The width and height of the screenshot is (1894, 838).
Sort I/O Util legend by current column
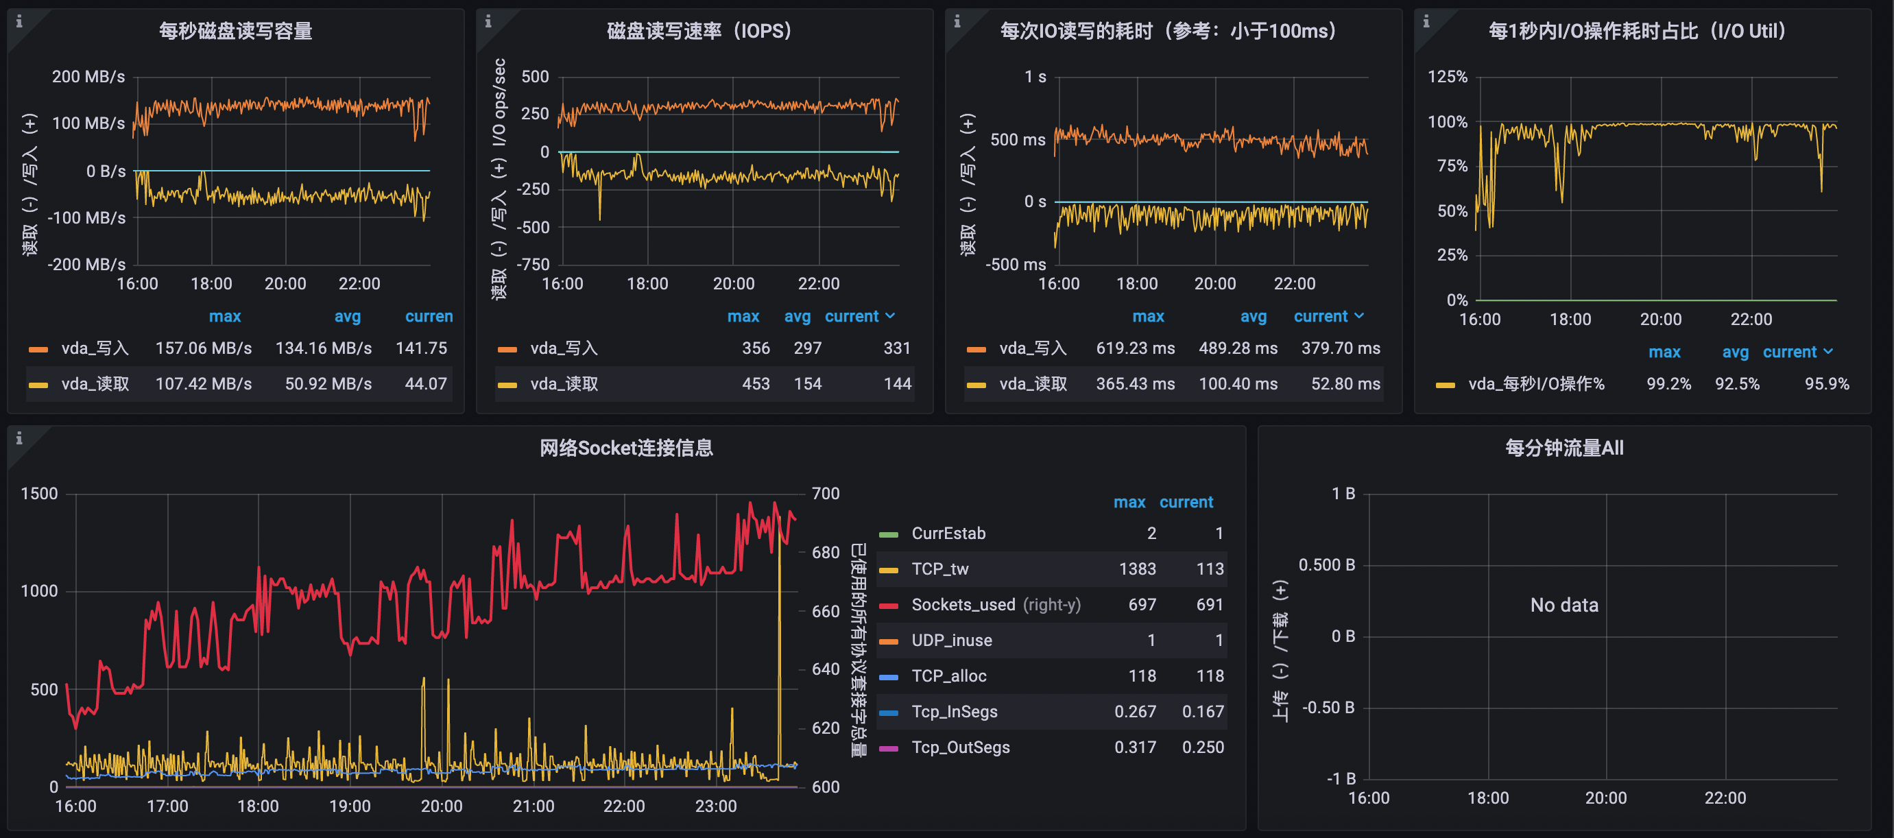tap(1789, 353)
